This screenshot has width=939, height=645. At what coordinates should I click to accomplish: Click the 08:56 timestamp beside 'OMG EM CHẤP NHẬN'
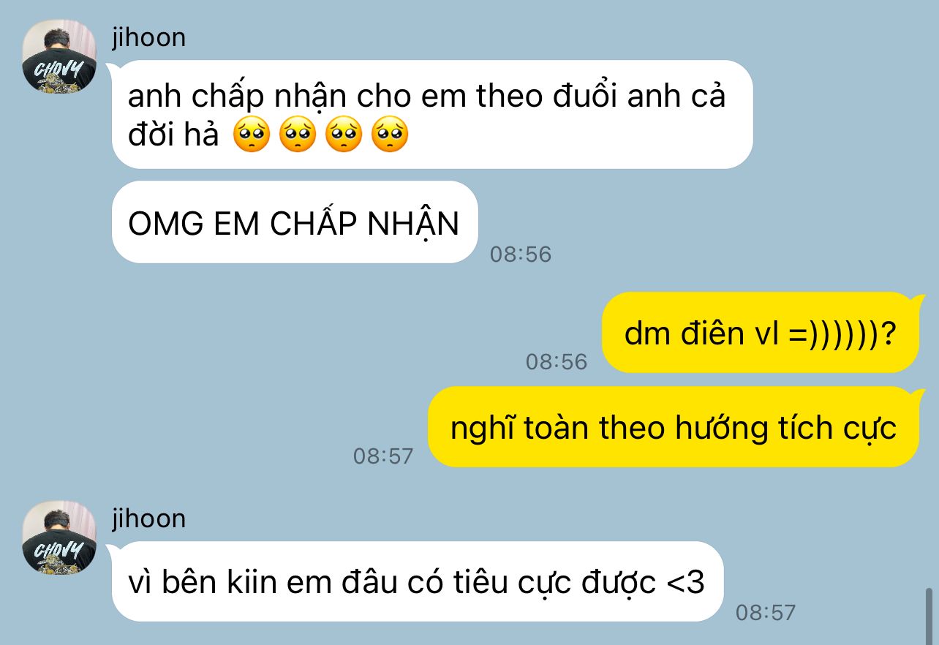pyautogui.click(x=521, y=254)
